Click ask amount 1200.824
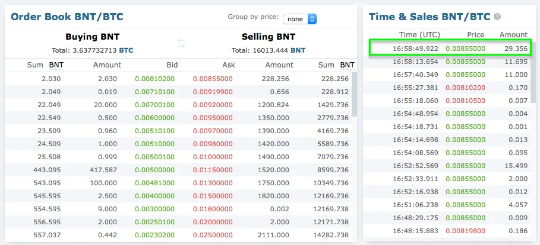The image size is (540, 245). click(273, 105)
